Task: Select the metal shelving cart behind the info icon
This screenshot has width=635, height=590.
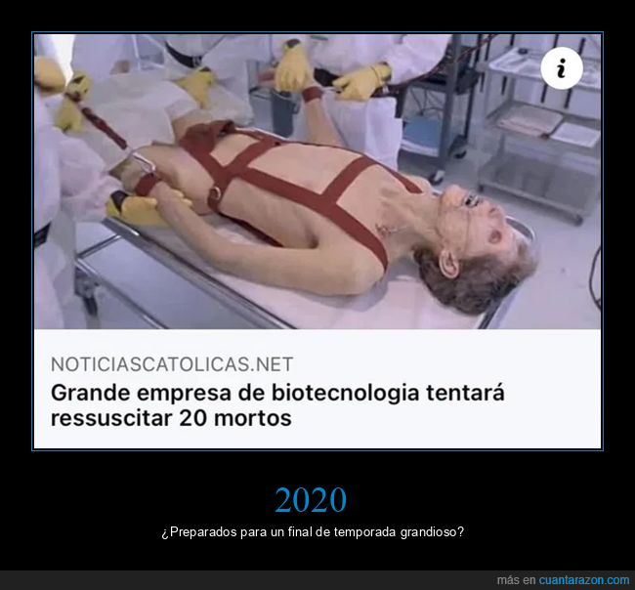Action: click(x=540, y=130)
